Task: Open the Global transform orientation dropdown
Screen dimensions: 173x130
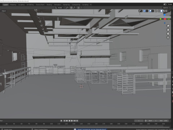Action: 60,8
